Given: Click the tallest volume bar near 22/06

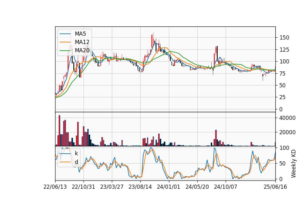Looking at the screenshot, I should pos(59,131).
